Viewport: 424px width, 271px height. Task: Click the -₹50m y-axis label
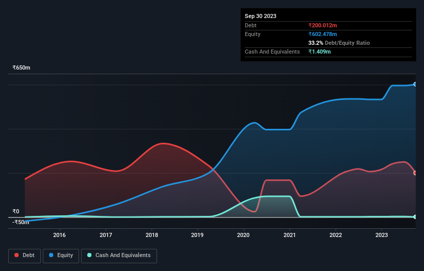(x=21, y=222)
